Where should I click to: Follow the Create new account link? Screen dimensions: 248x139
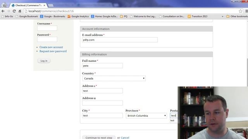coord(51,47)
